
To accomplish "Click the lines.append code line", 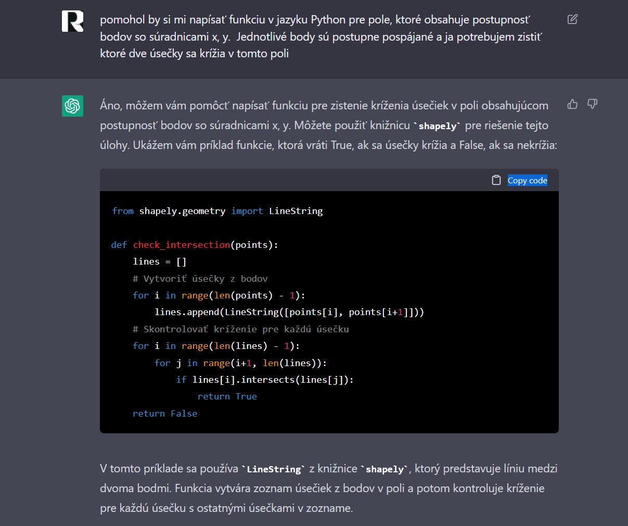I will click(289, 312).
